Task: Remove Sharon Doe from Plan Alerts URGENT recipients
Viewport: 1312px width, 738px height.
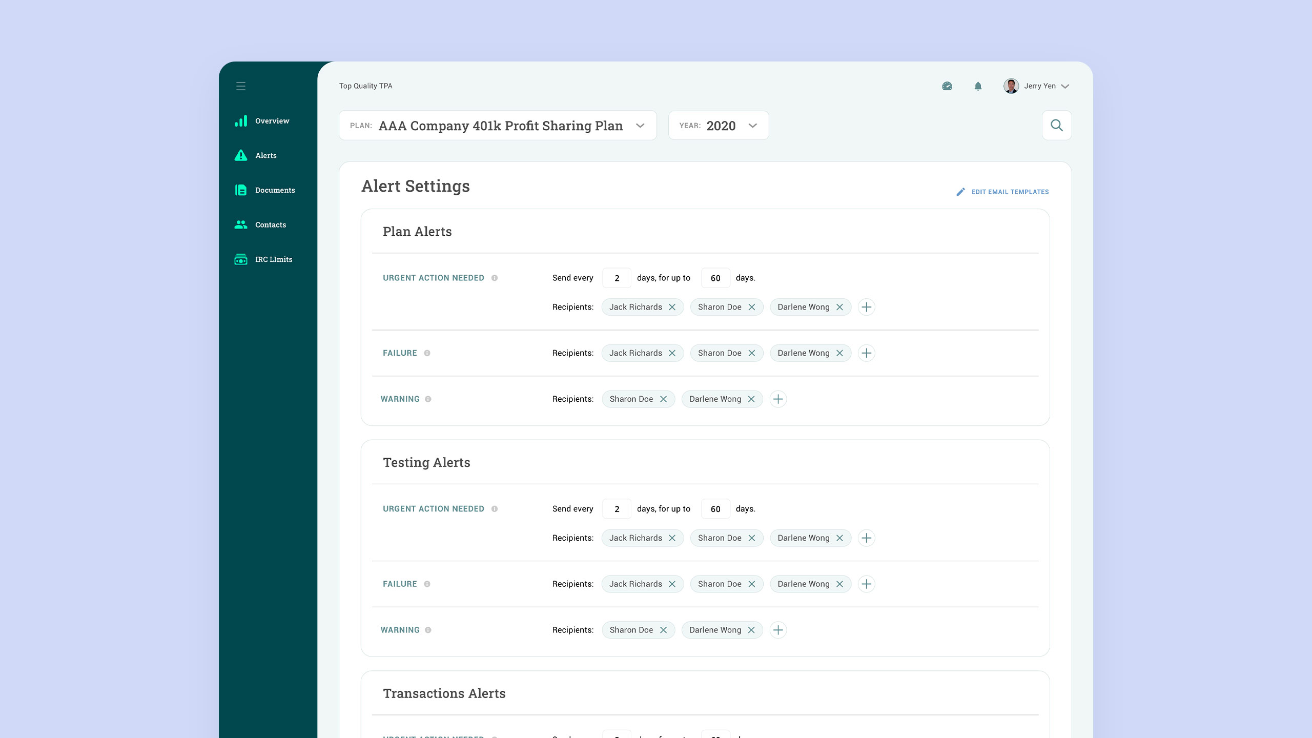Action: (x=752, y=307)
